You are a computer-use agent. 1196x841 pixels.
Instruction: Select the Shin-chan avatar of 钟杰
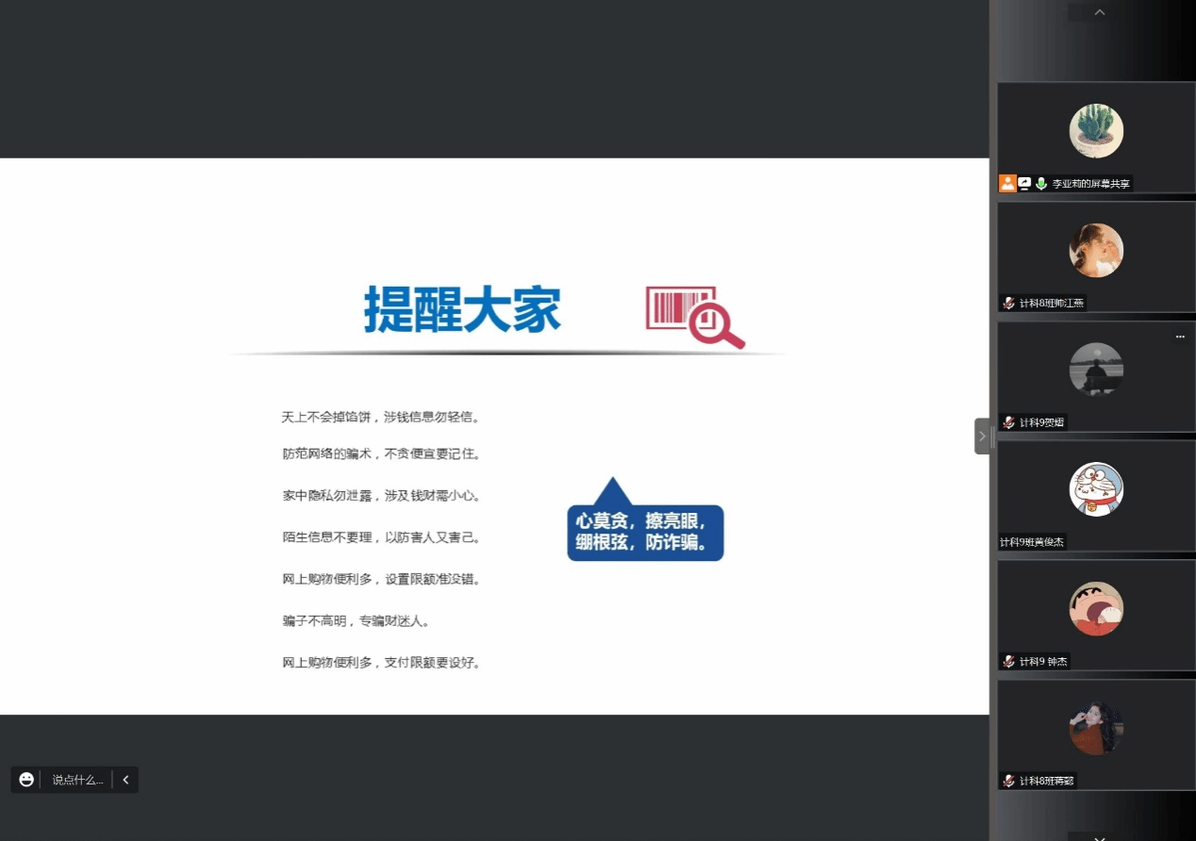coord(1096,608)
